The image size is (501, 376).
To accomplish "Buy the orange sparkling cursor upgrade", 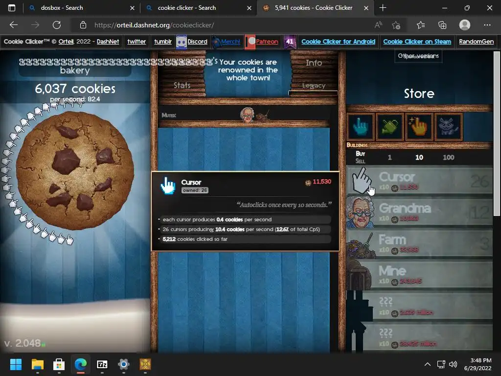I will tap(419, 127).
